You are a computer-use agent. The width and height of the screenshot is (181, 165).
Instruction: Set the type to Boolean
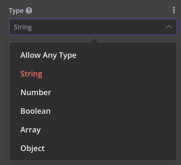35,111
